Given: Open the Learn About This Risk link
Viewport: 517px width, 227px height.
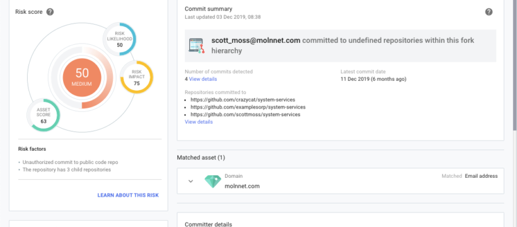Looking at the screenshot, I should [128, 195].
